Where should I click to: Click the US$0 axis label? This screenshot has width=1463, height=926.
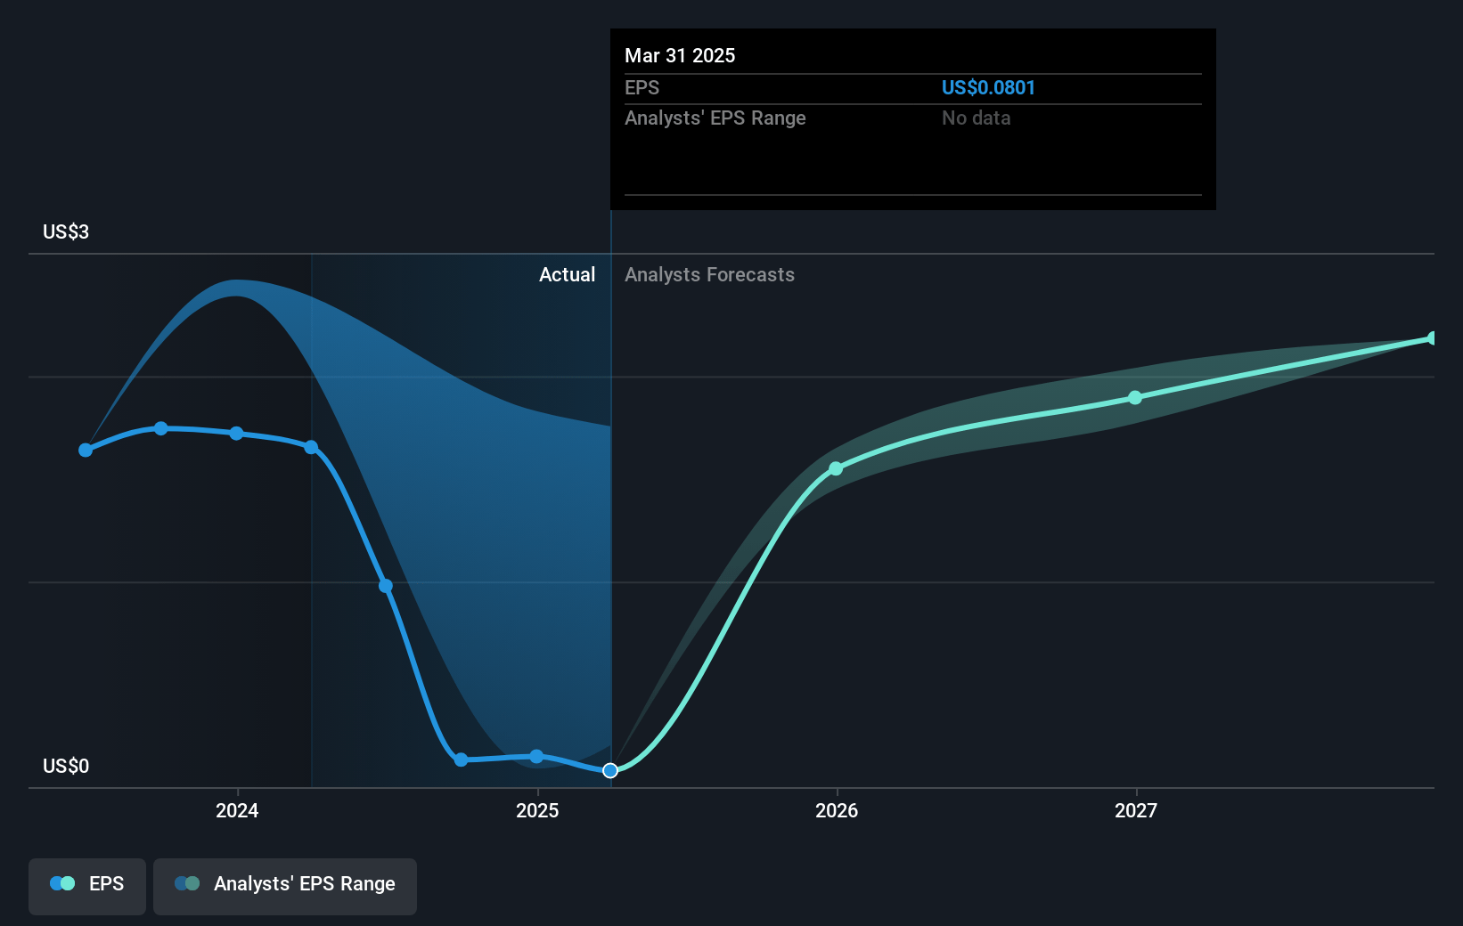click(x=66, y=766)
